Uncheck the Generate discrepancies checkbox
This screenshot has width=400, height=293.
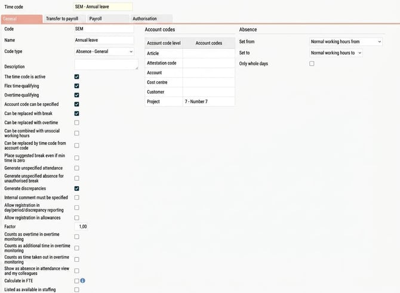pyautogui.click(x=76, y=189)
